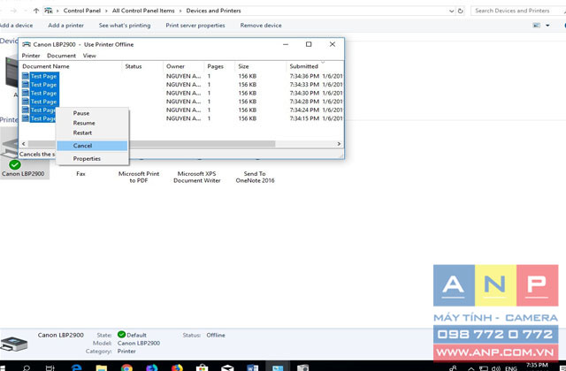The height and width of the screenshot is (371, 566).
Task: Click Add a printer
Action: [x=65, y=26]
